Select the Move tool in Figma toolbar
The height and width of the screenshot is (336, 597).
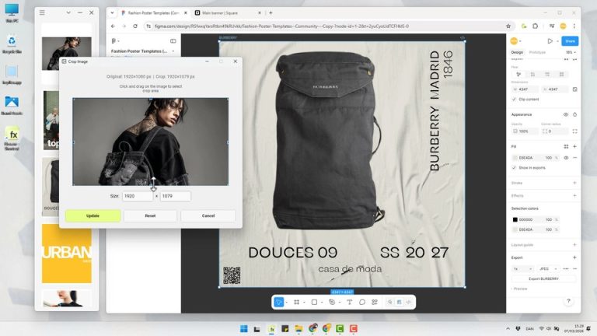tap(278, 302)
